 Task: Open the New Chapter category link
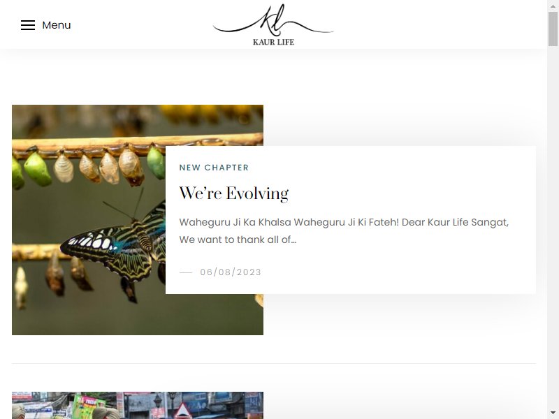coord(214,168)
